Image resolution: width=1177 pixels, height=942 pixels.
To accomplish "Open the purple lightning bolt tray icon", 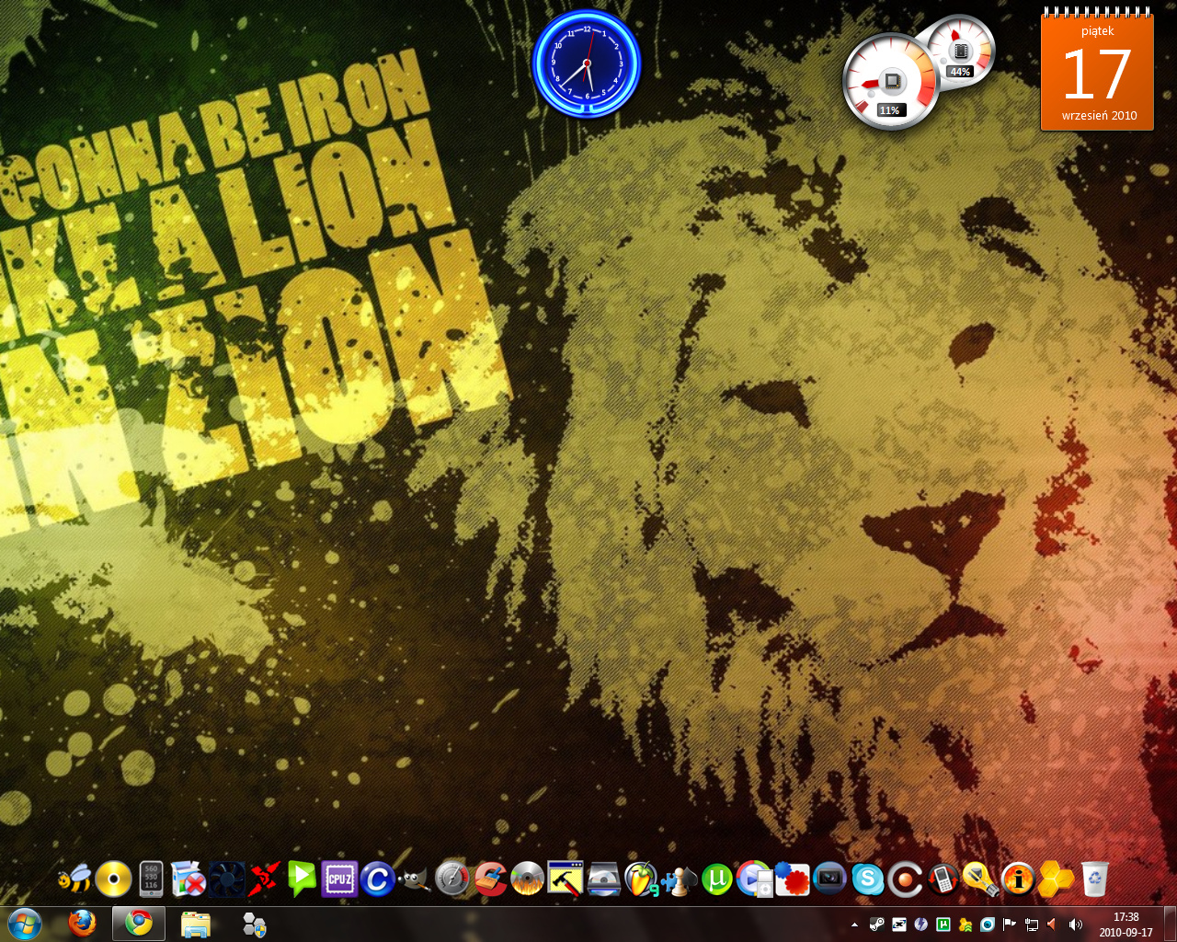I will [x=921, y=925].
